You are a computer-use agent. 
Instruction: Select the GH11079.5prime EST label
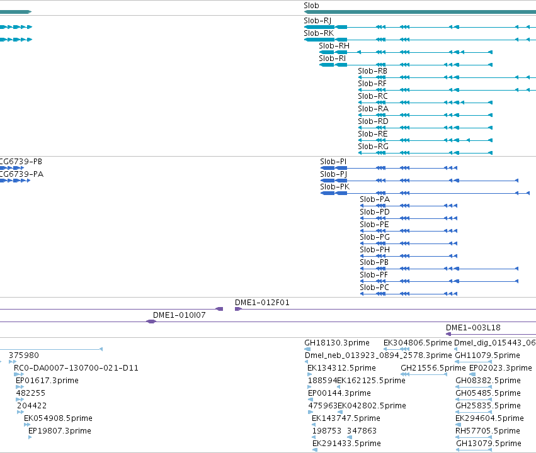point(488,355)
